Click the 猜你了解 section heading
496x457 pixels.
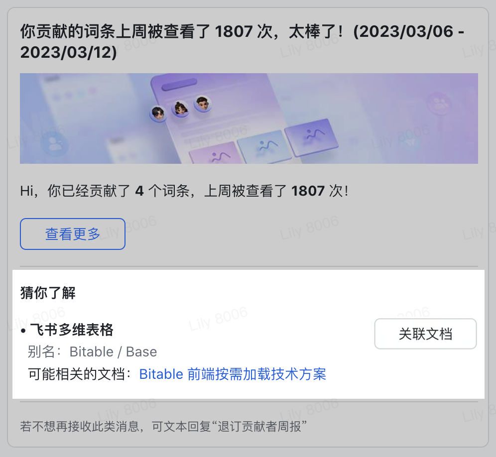(48, 293)
